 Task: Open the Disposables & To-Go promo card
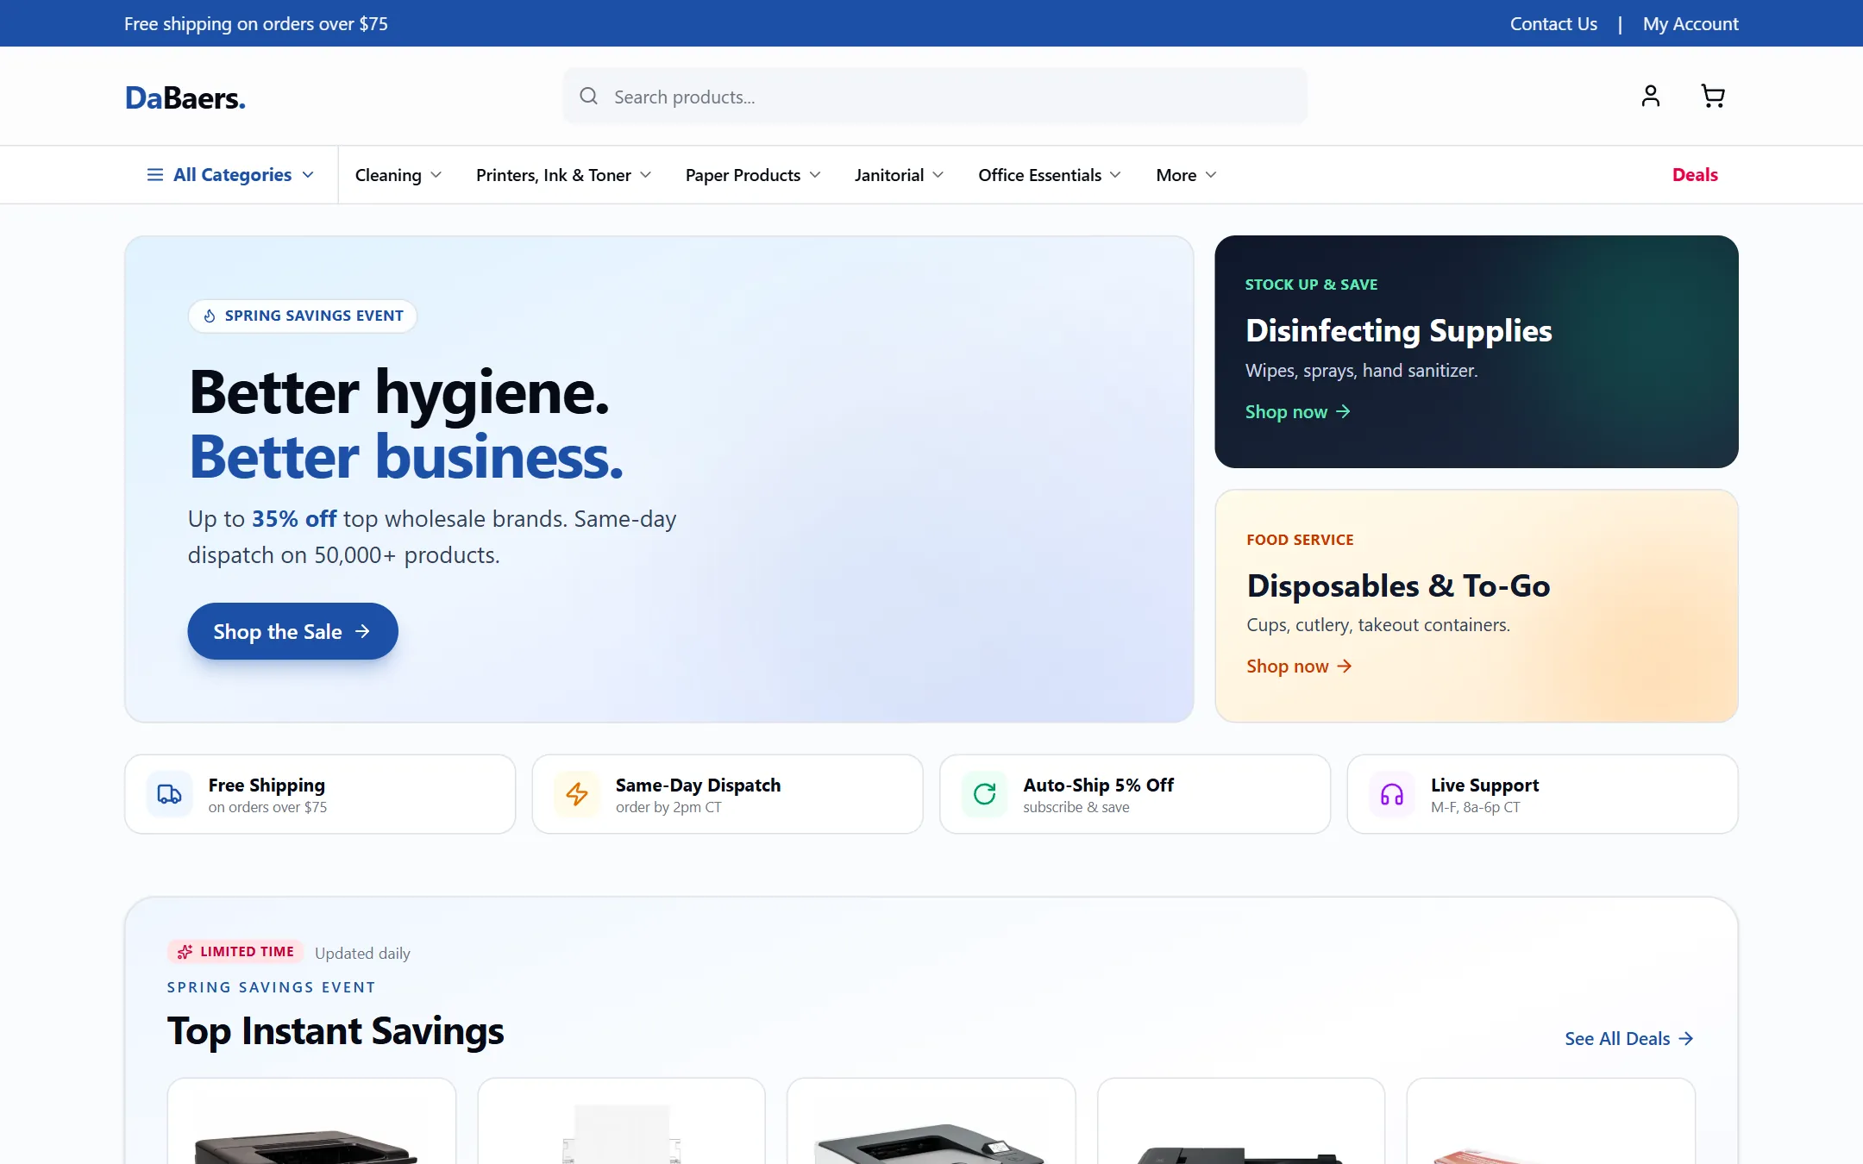(x=1476, y=606)
